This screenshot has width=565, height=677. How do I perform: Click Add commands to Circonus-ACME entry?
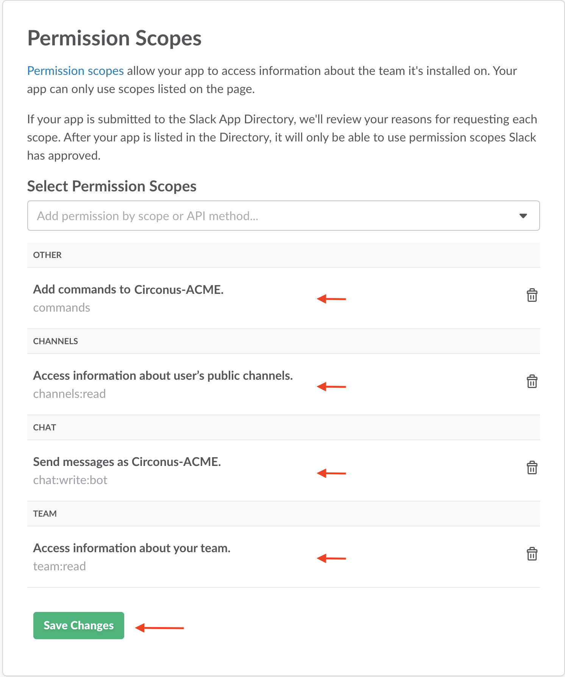coord(128,289)
